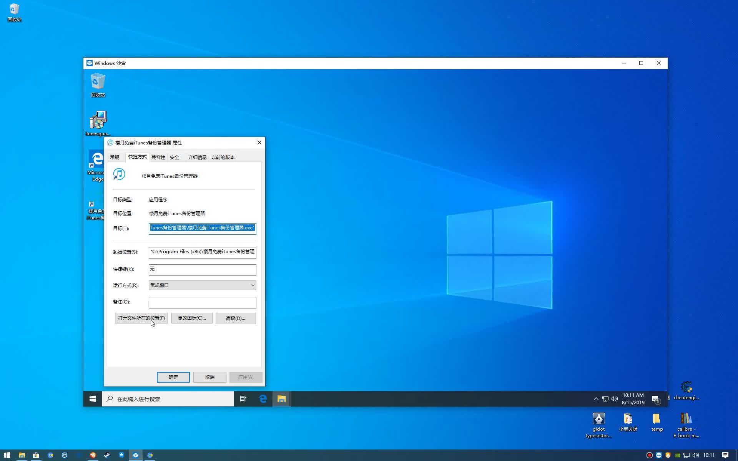Switch to the 详细信息 tab
Image resolution: width=738 pixels, height=461 pixels.
(x=198, y=157)
